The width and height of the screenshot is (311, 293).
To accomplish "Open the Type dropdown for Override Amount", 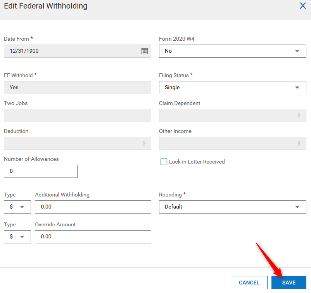I will tap(17, 236).
